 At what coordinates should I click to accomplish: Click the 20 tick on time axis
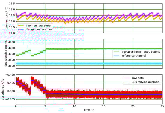tap(133, 106)
